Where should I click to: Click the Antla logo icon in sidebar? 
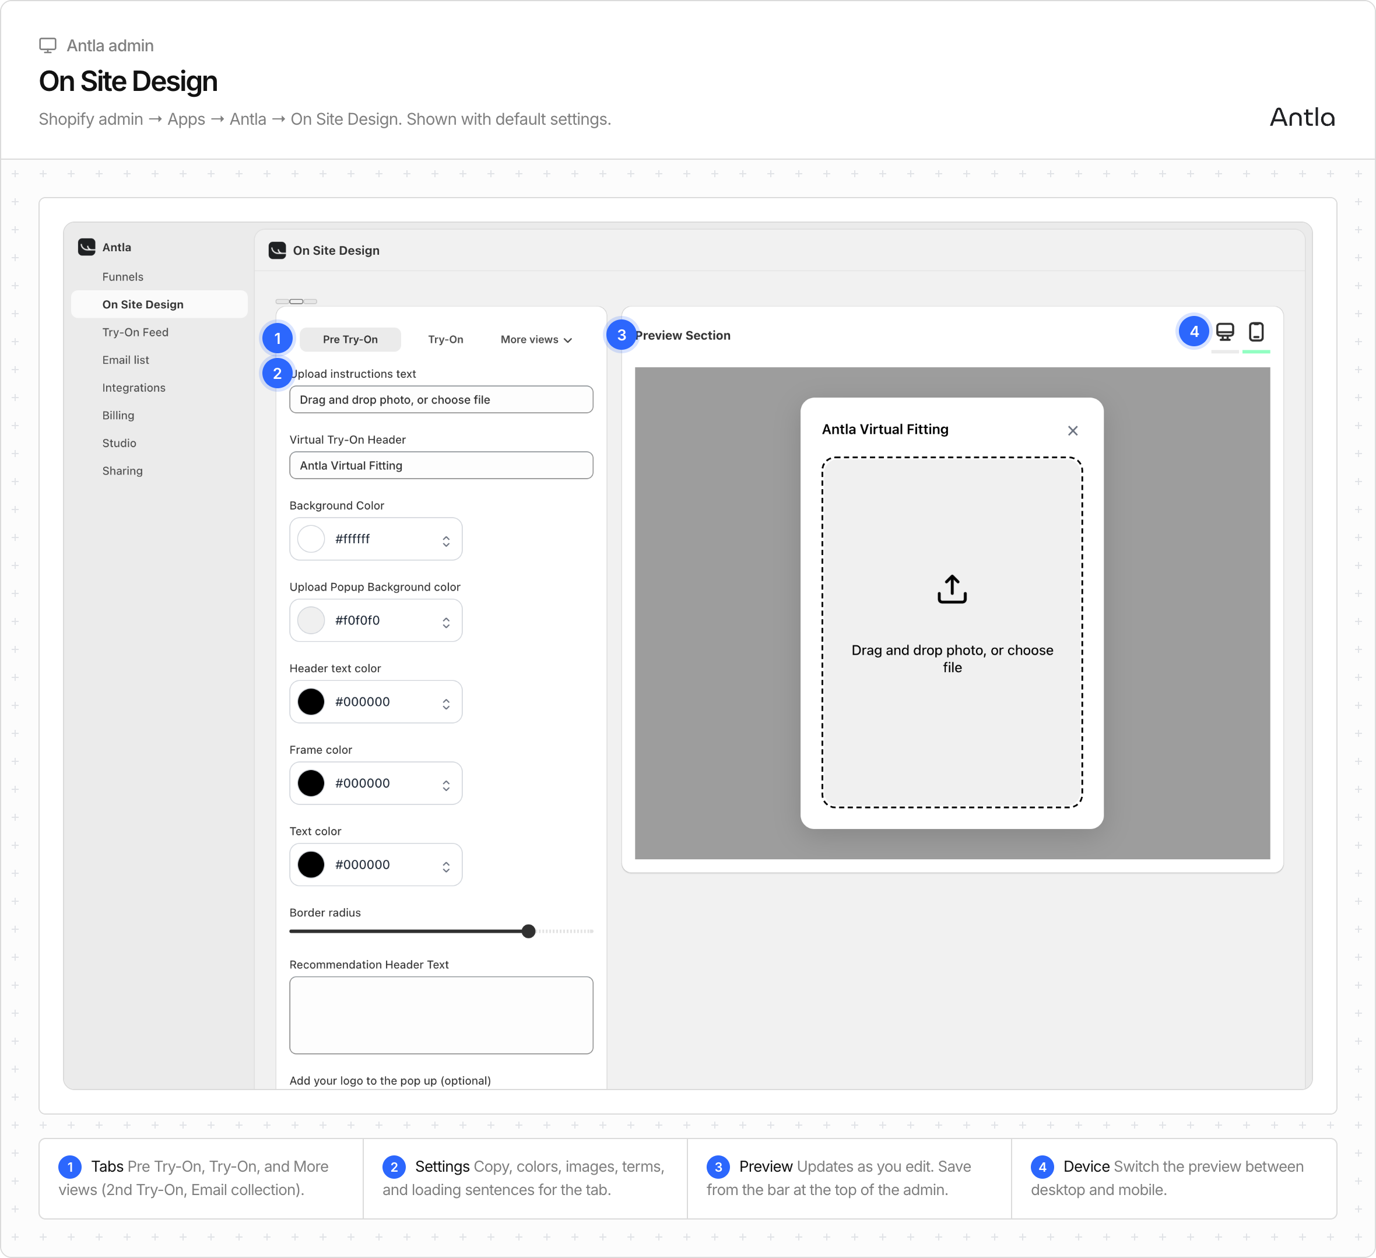pos(87,247)
